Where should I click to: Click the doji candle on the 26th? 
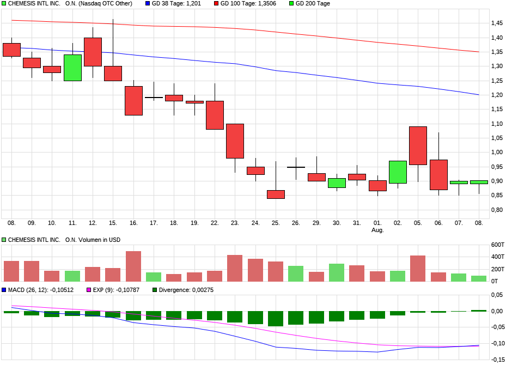tap(297, 167)
